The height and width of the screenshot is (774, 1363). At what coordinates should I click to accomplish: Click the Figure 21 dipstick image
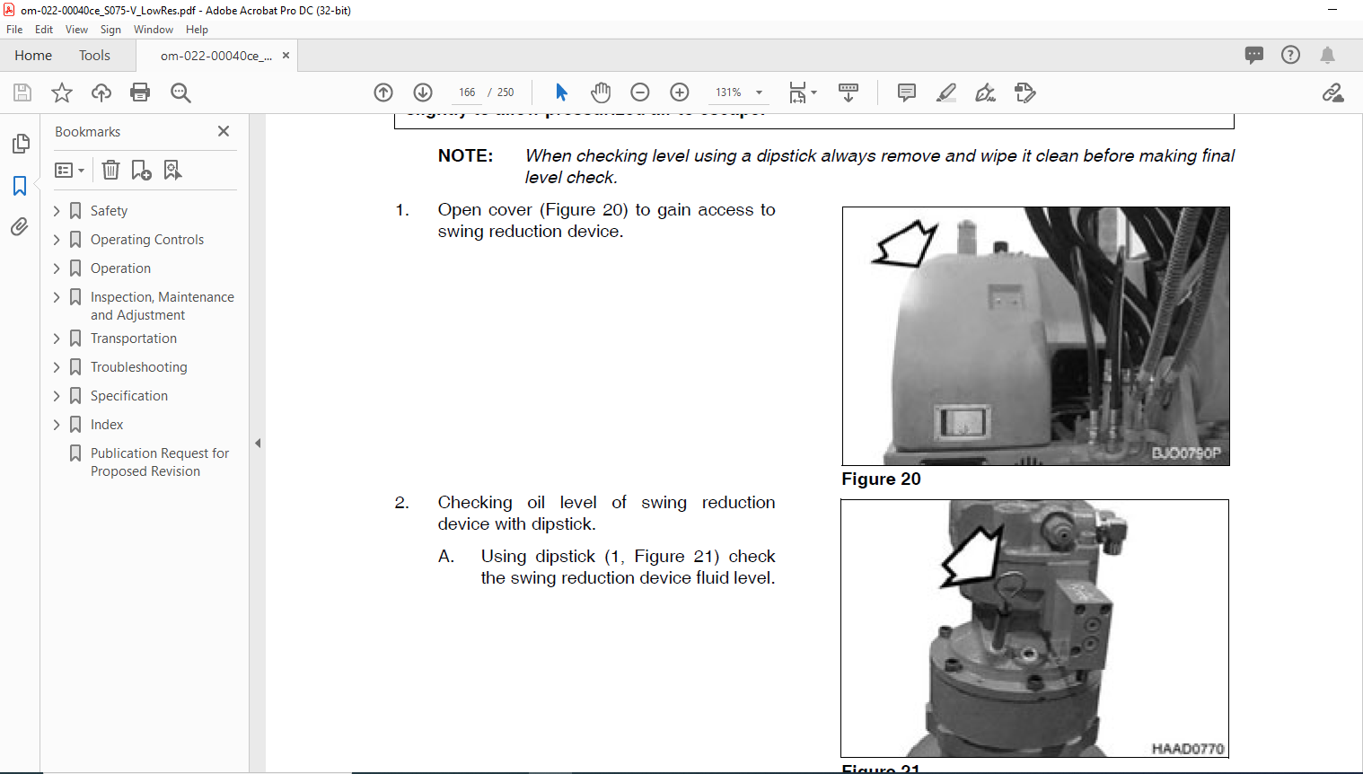click(1034, 629)
